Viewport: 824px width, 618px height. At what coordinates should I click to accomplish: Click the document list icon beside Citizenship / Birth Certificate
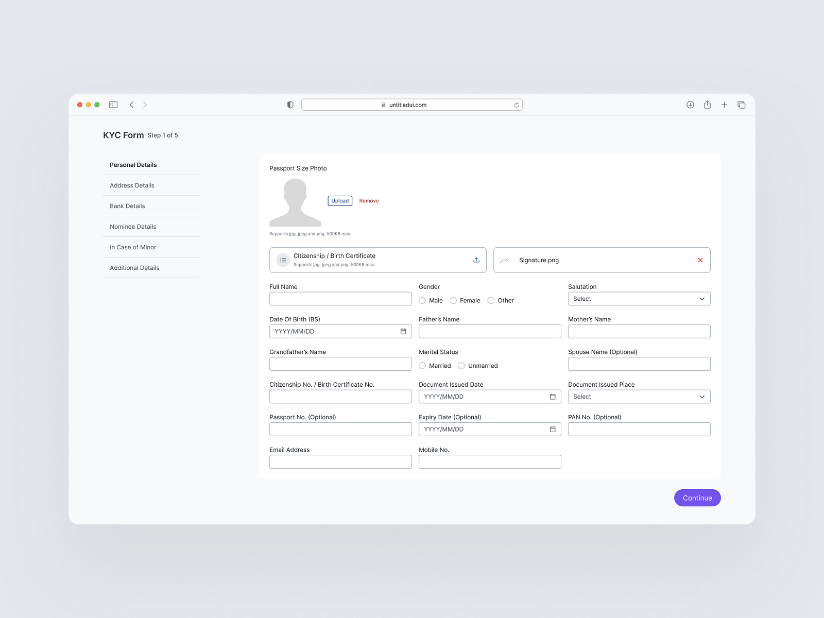pyautogui.click(x=283, y=260)
